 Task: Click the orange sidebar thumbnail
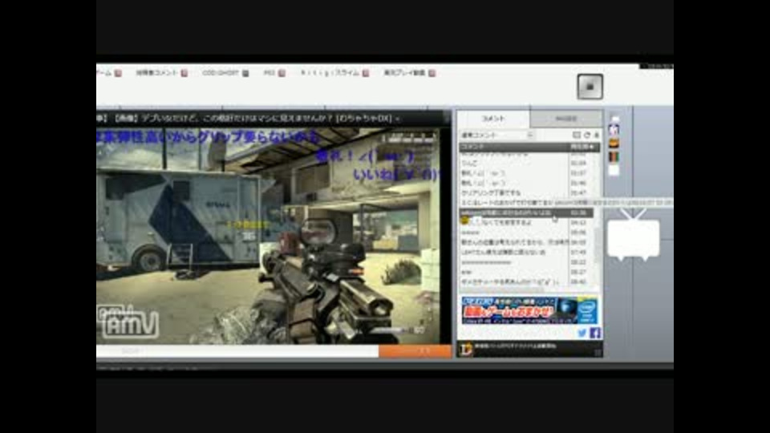(614, 143)
